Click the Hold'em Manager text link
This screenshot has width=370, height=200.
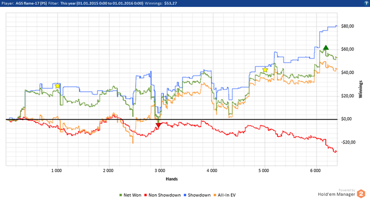tap(336, 194)
